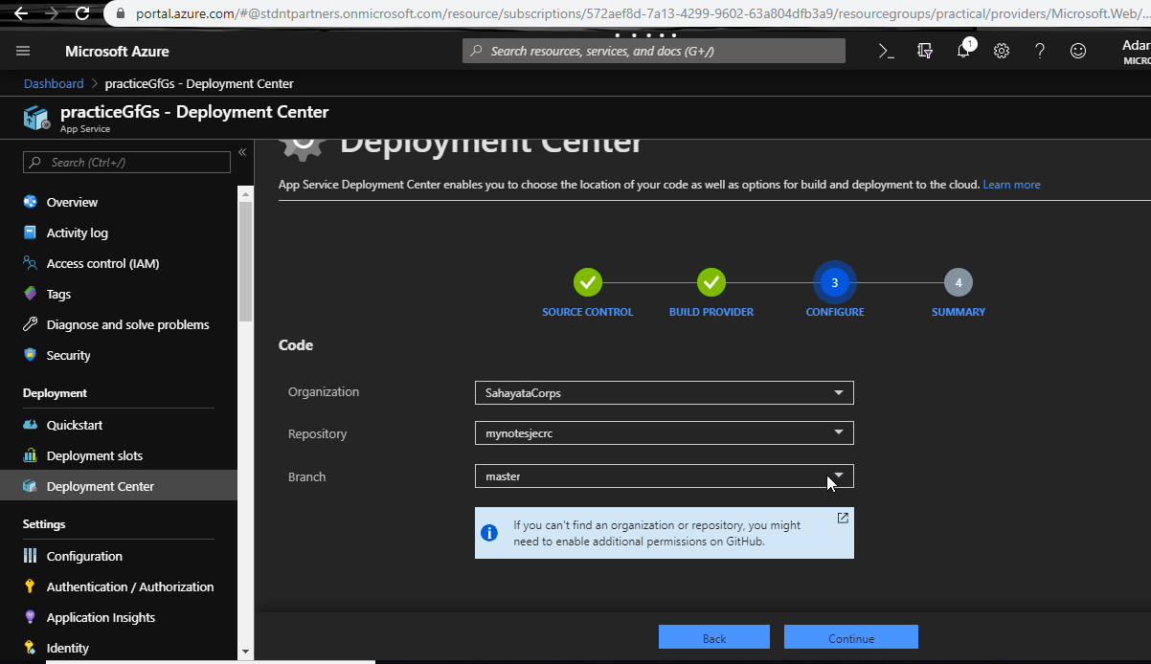Jump to Summary step
Image resolution: width=1151 pixels, height=664 pixels.
[958, 283]
